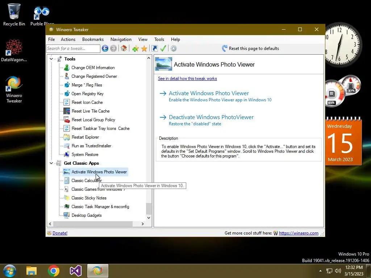Click the Classic Calculator icon
371x278 pixels.
tap(67, 181)
